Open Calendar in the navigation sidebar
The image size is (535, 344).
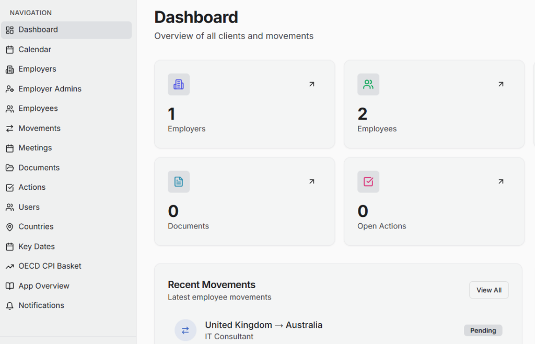[x=34, y=50]
